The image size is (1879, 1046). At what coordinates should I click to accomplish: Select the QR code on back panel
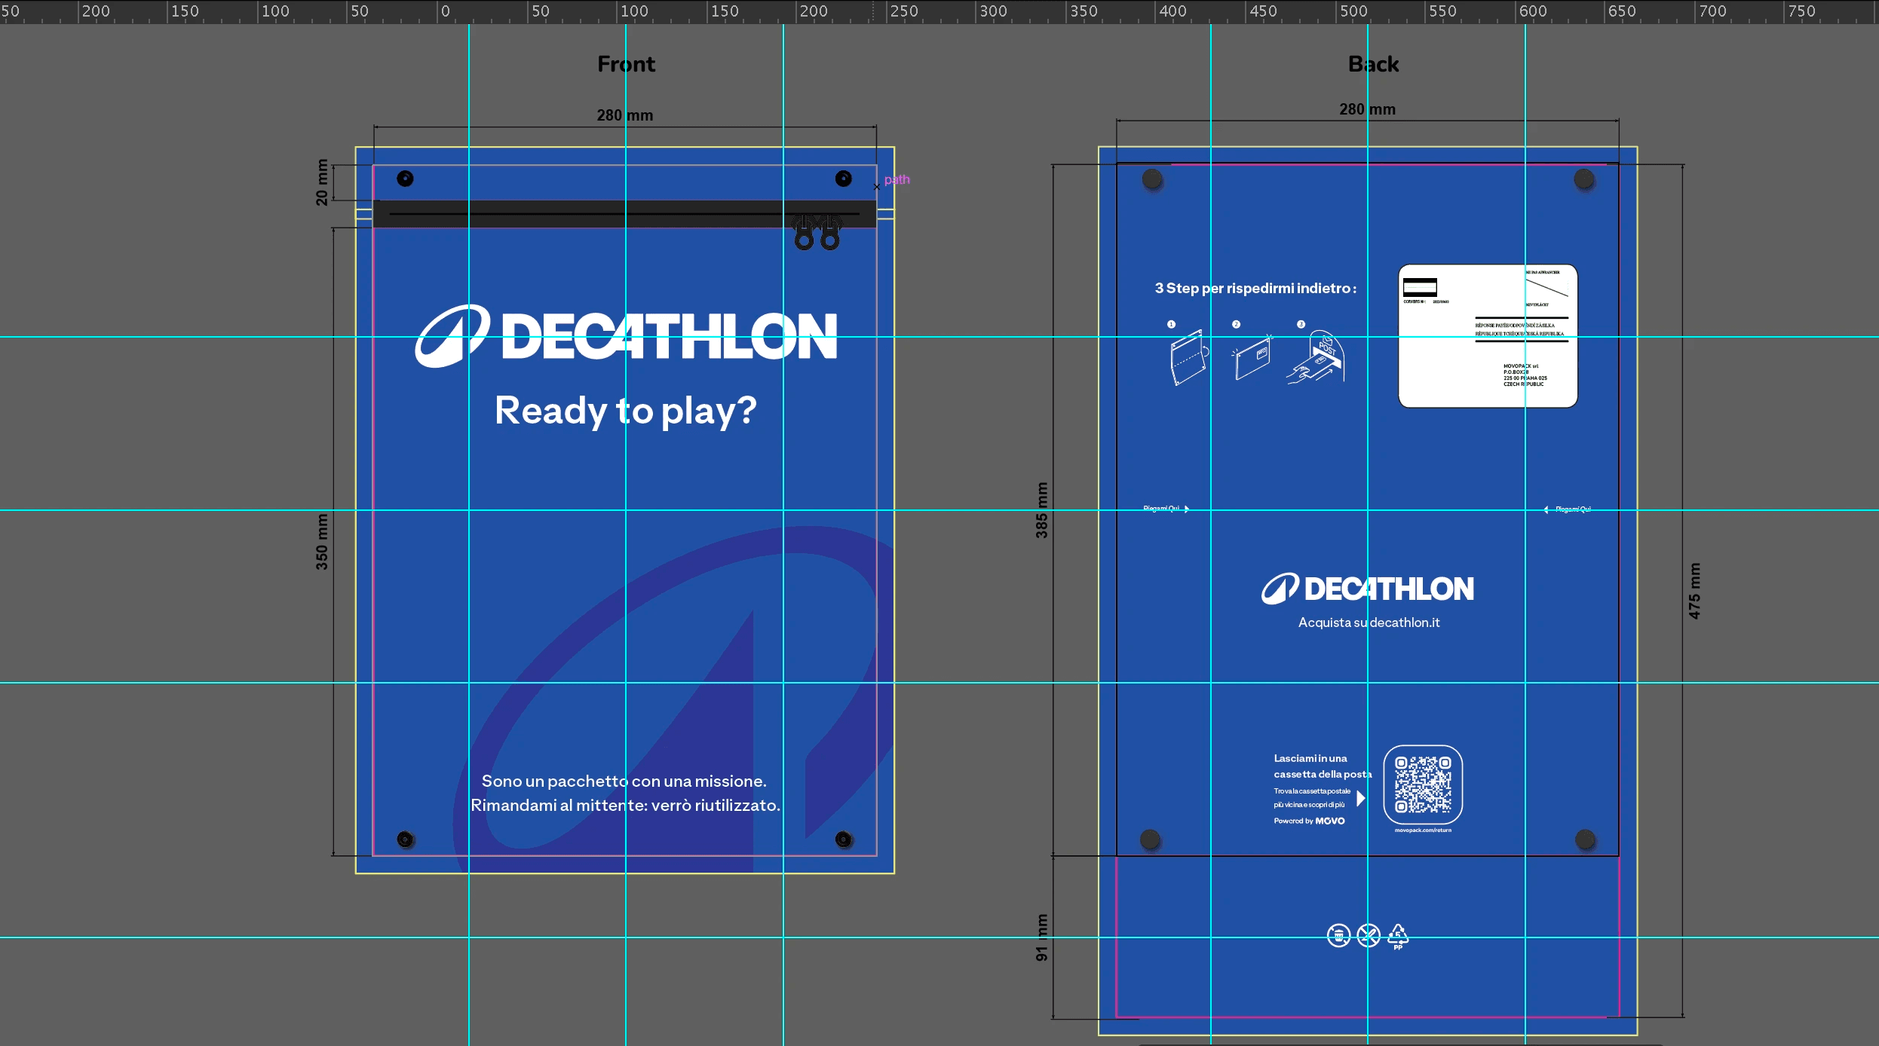click(1423, 784)
